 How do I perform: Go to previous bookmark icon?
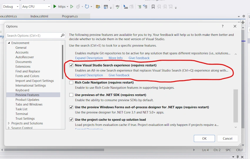(x=159, y=7)
